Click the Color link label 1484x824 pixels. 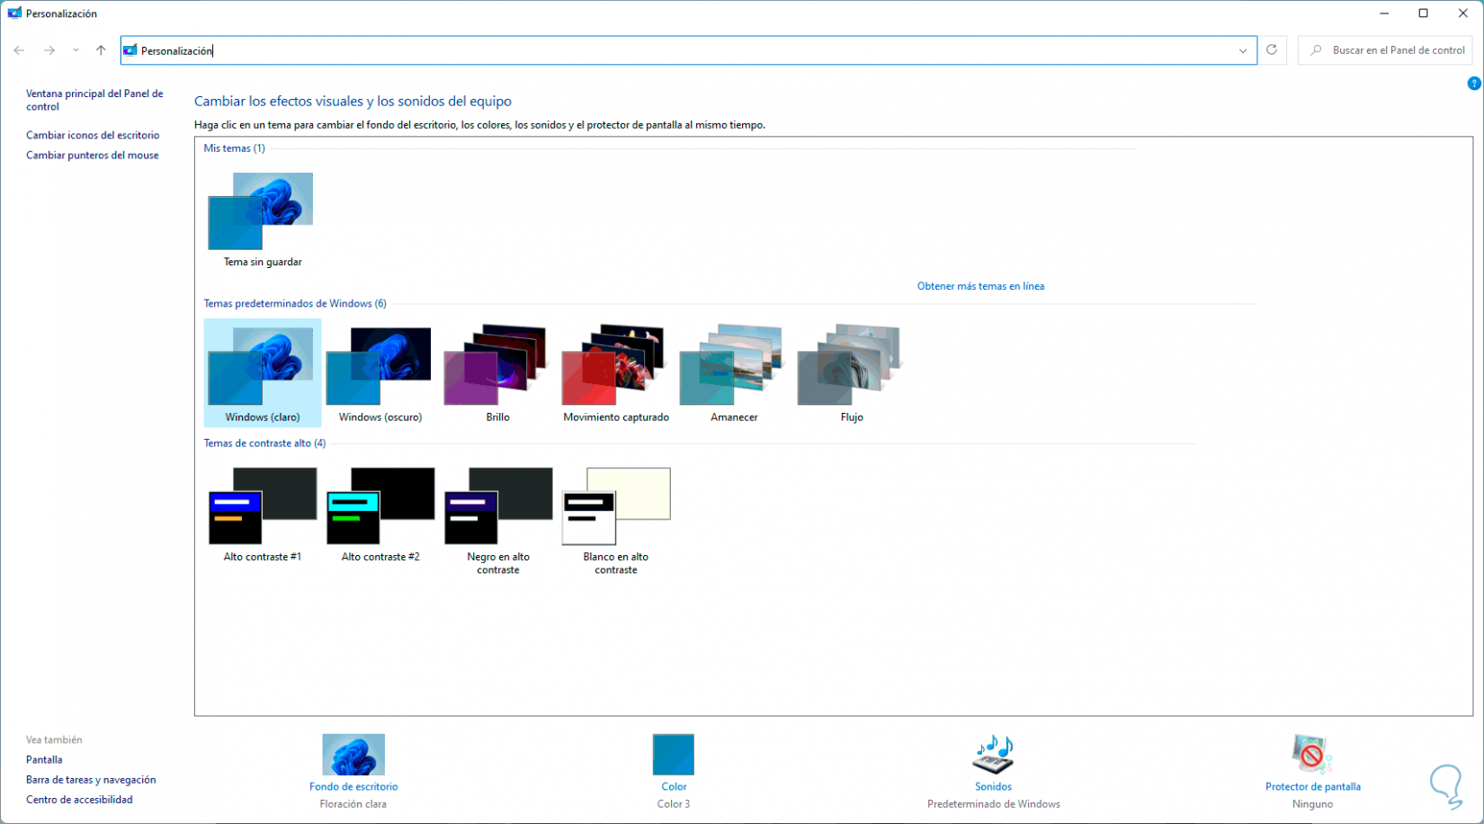(x=674, y=787)
